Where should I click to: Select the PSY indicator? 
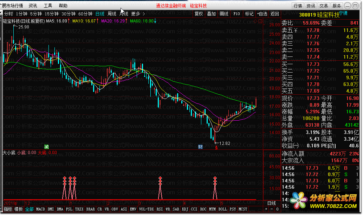pos(233,209)
